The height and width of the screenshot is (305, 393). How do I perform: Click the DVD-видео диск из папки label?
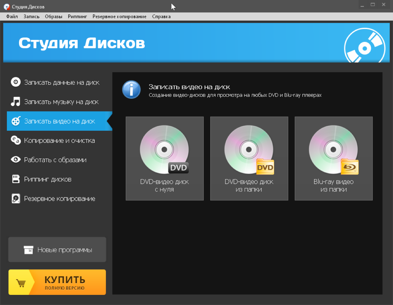click(x=249, y=185)
